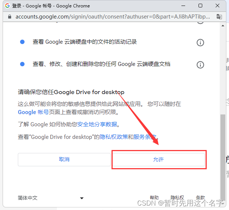Viewport: 229px width, 210px height.
Task: Click the text 查看 Google 云端硬盘中的文件的活动记录
Action: point(85,42)
